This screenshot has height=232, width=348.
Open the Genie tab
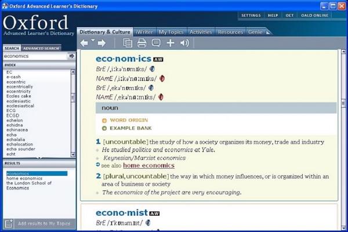coord(255,32)
